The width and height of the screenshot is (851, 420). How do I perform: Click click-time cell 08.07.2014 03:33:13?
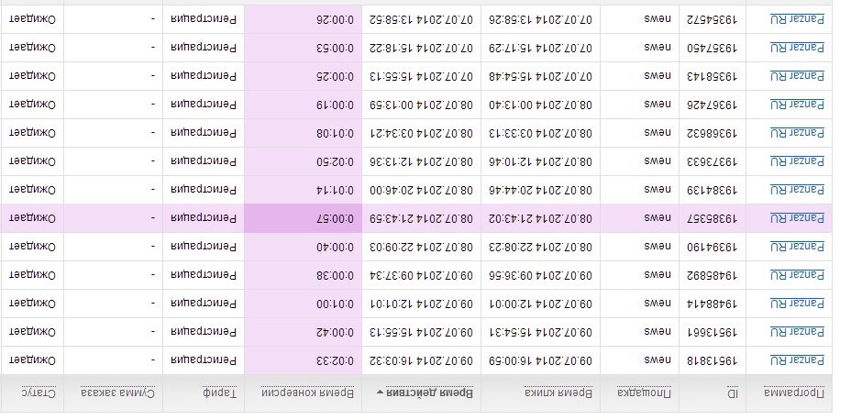(540, 133)
